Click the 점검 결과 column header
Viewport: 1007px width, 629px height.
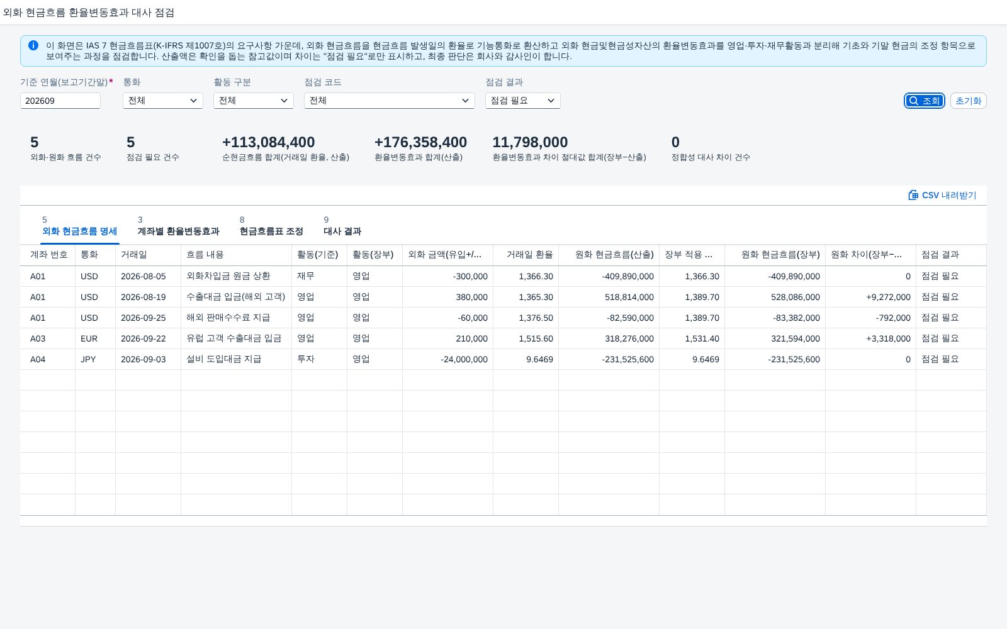(x=951, y=255)
